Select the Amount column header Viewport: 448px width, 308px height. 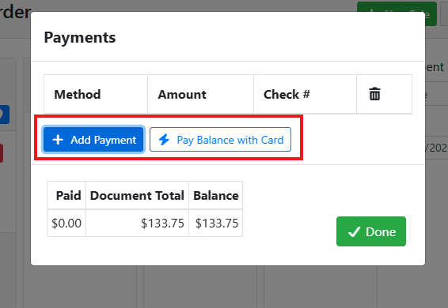200,94
